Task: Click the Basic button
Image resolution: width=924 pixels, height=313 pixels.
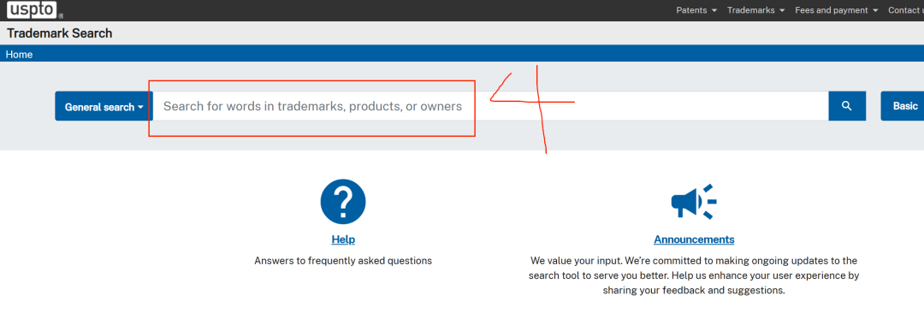Action: point(903,106)
